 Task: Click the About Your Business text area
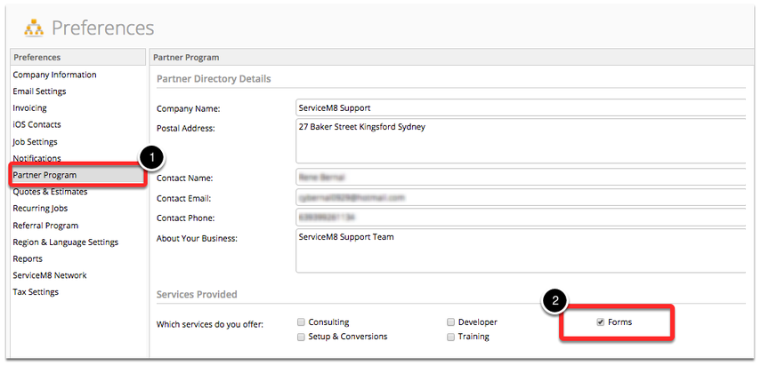(521, 250)
